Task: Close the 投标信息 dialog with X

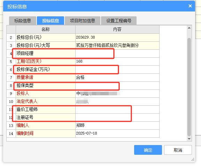Action: point(190,6)
